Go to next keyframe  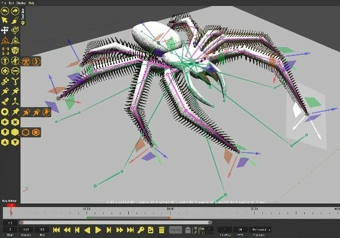pyautogui.click(x=119, y=230)
